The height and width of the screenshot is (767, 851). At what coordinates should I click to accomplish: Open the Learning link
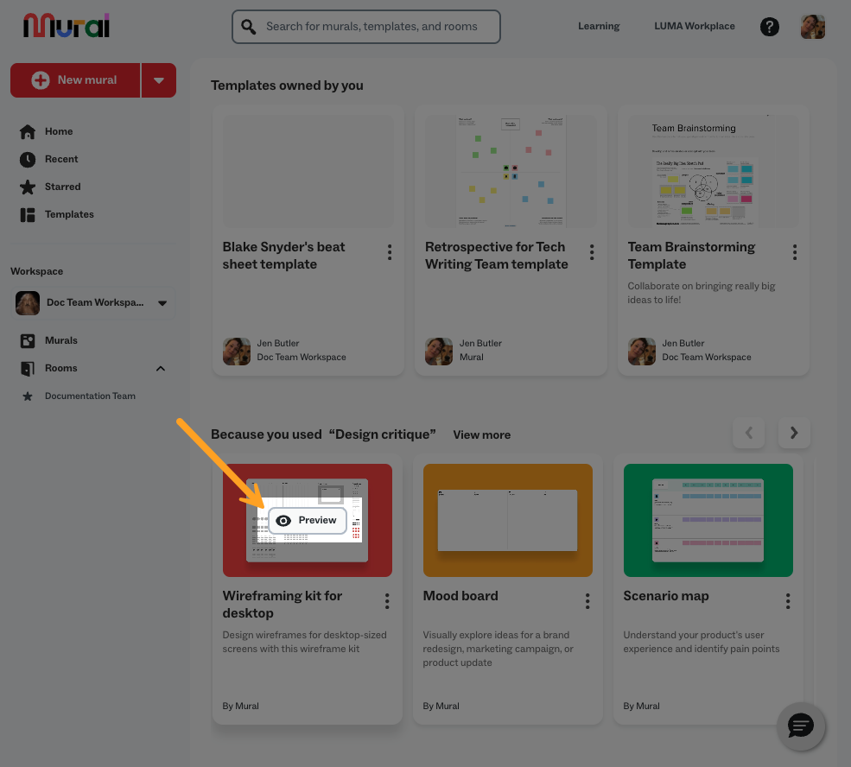[599, 26]
